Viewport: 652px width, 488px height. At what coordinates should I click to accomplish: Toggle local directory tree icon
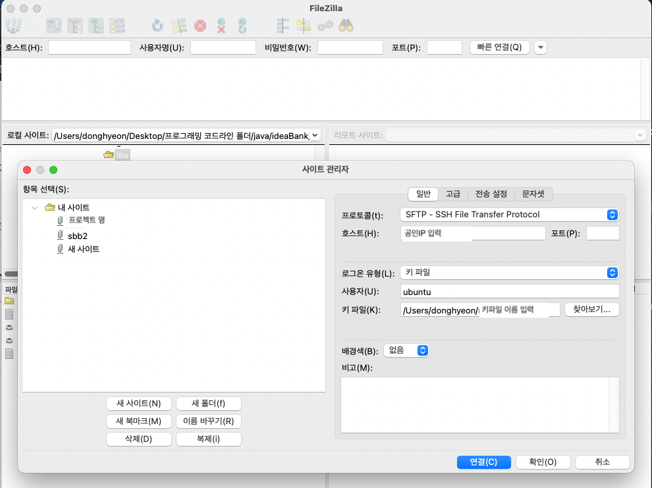click(75, 26)
